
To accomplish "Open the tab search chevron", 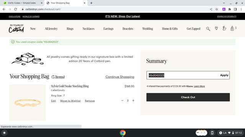I will point(224,3).
